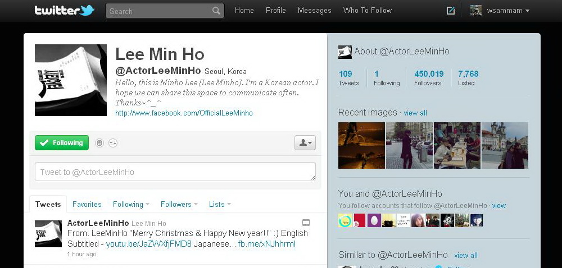Click the handwritten note follower avatar
Screen dimensions: 562x268
pos(403,220)
